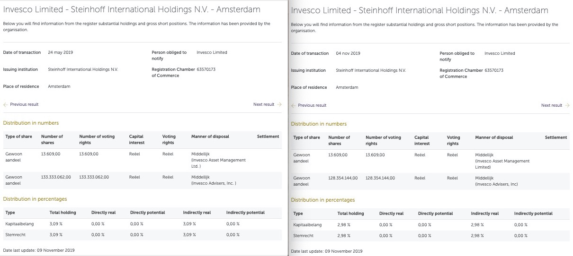Select Kapitaalbelang total holding 2,98 % cell

(344, 225)
